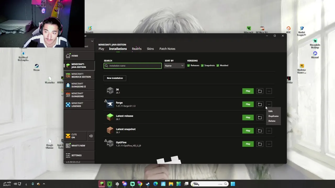Open Steam desktop shortcut

tap(36, 67)
